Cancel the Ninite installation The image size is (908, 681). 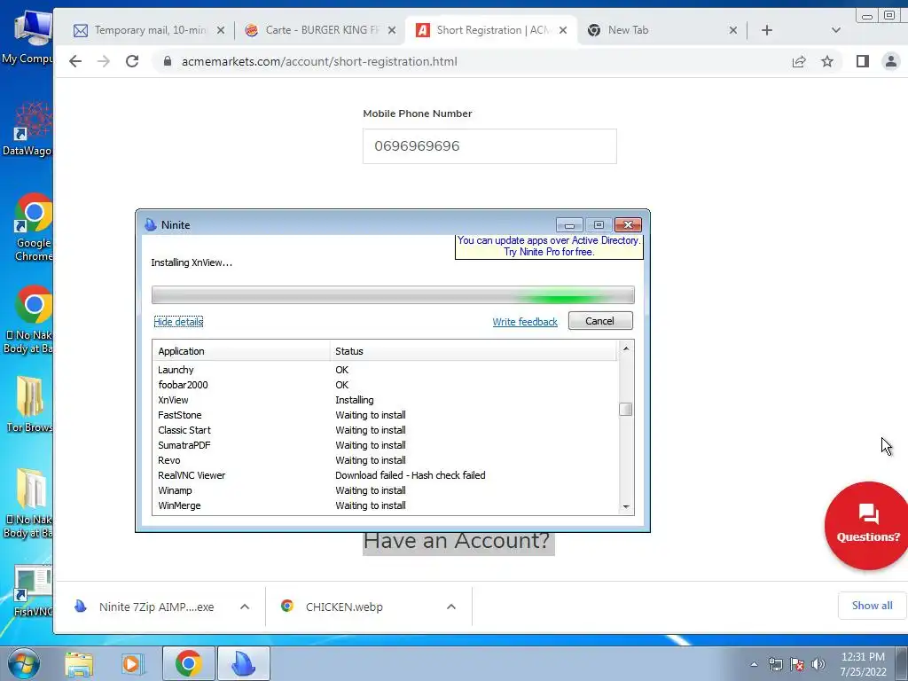point(600,321)
